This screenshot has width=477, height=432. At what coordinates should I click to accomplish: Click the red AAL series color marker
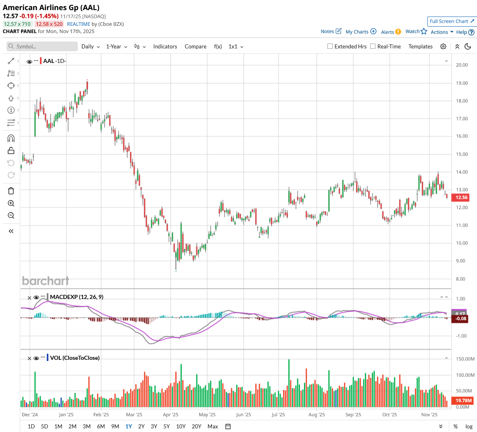[x=41, y=61]
